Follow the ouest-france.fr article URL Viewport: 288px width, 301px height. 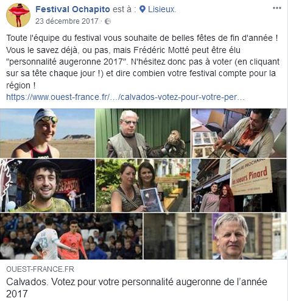(x=125, y=97)
